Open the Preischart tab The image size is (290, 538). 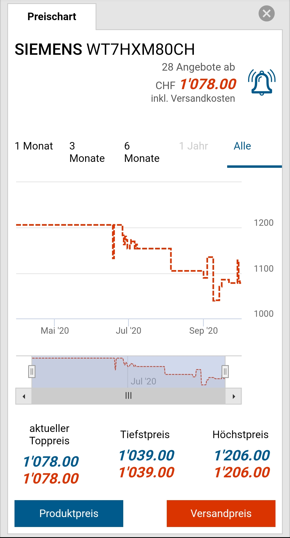click(52, 17)
